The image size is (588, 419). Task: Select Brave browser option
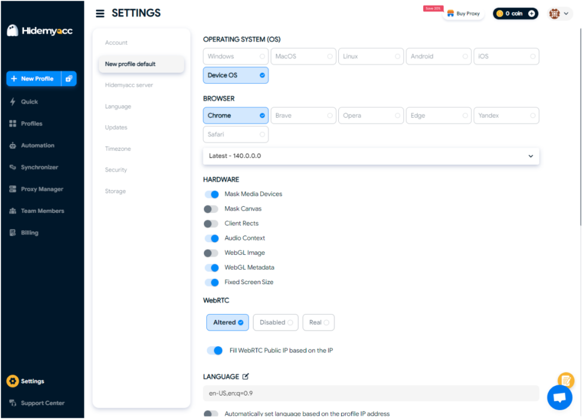[303, 115]
